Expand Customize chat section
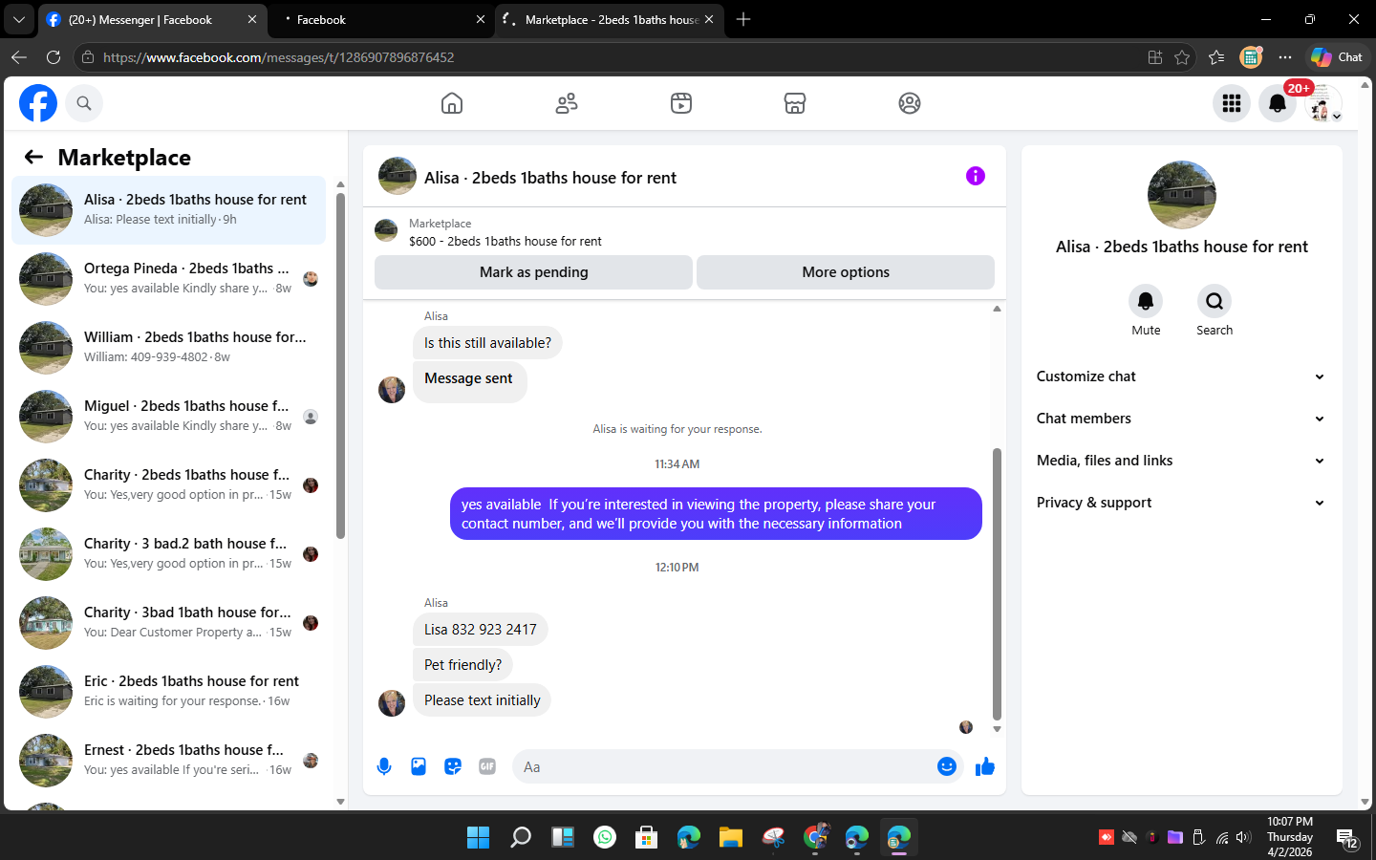 pos(1181,376)
